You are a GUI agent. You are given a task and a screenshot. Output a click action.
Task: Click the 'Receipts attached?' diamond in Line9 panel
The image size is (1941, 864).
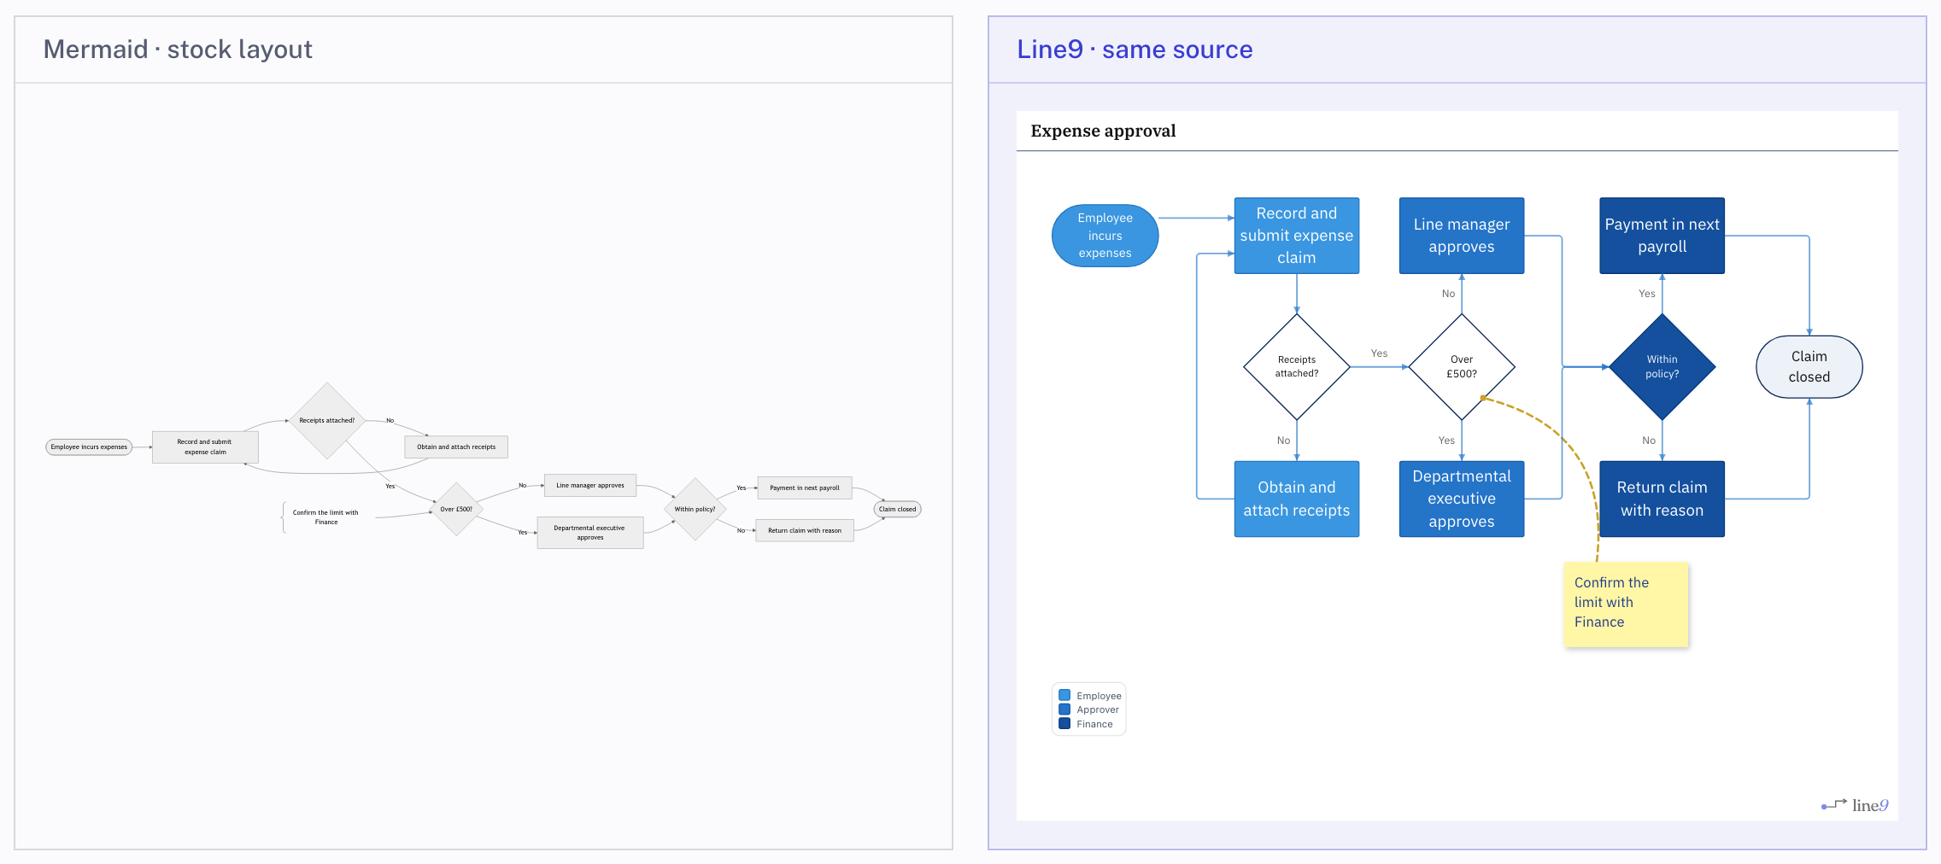pyautogui.click(x=1296, y=367)
